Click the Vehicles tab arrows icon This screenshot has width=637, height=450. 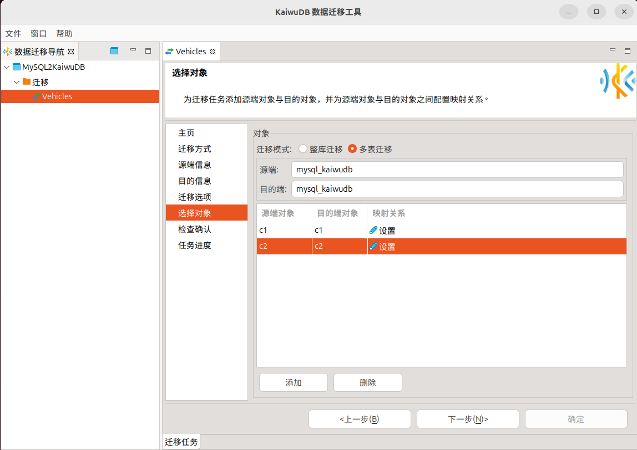point(169,52)
